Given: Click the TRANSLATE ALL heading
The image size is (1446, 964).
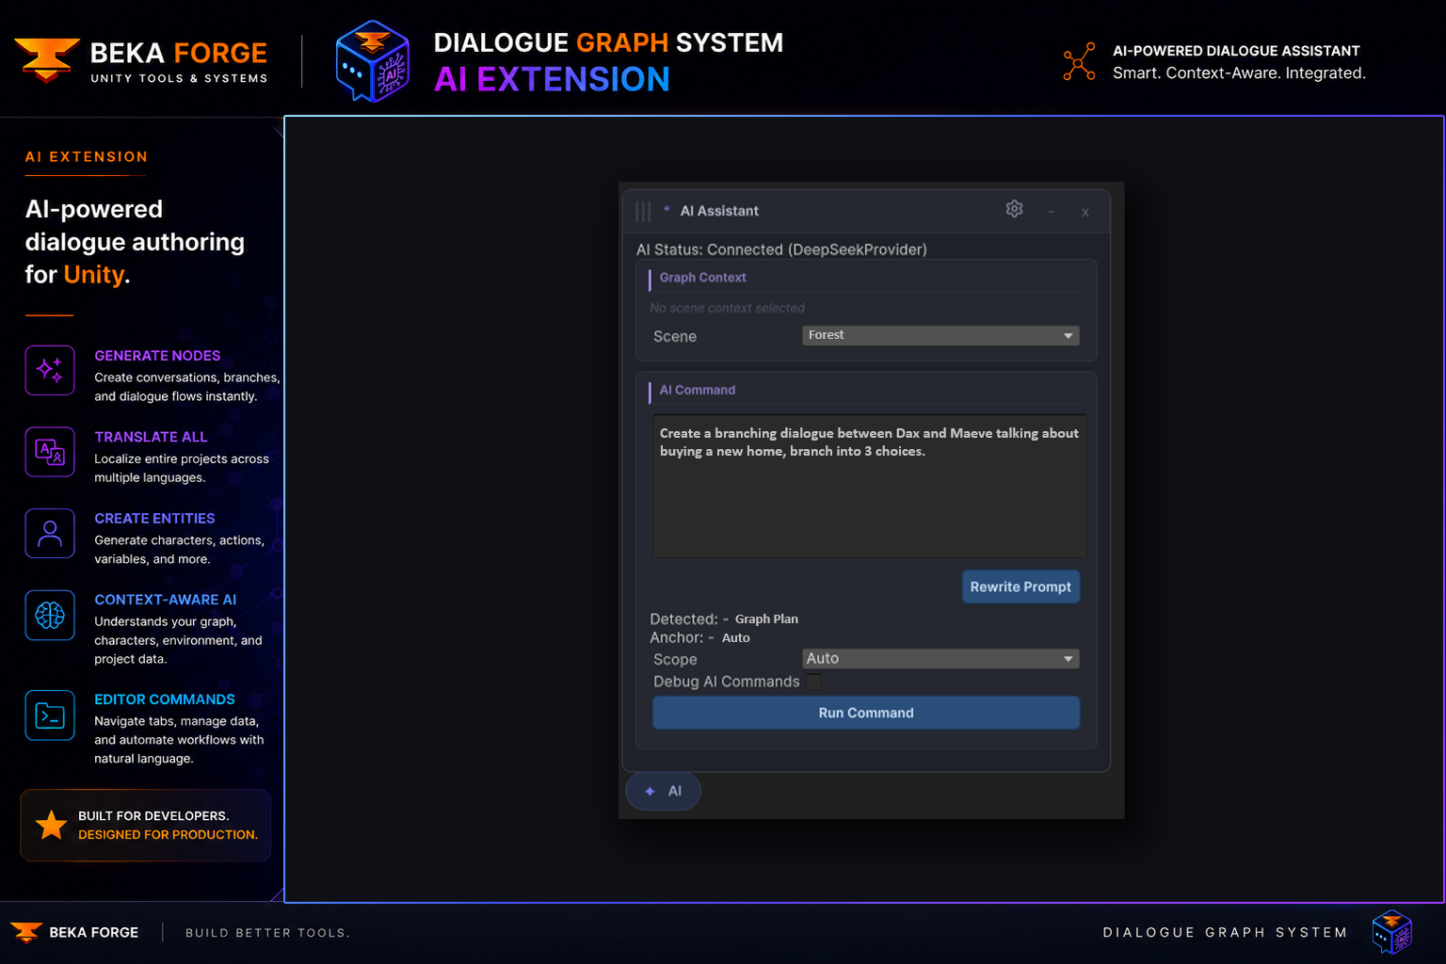Looking at the screenshot, I should click(151, 437).
